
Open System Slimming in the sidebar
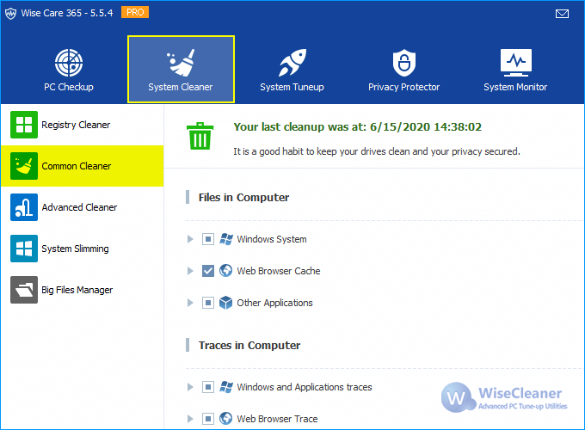coord(82,249)
